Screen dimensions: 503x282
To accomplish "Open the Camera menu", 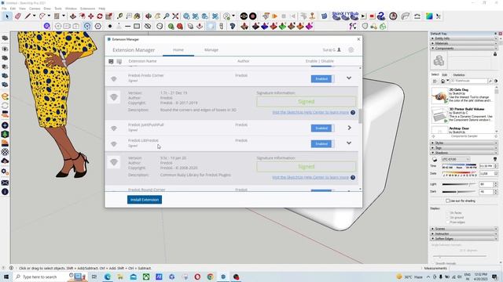I will click(35, 9).
